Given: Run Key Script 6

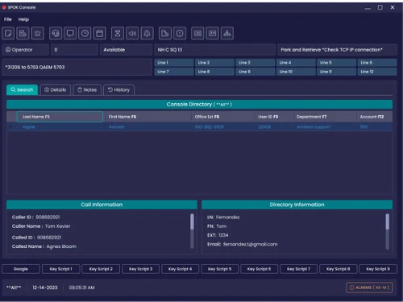Looking at the screenshot, I should 259,269.
